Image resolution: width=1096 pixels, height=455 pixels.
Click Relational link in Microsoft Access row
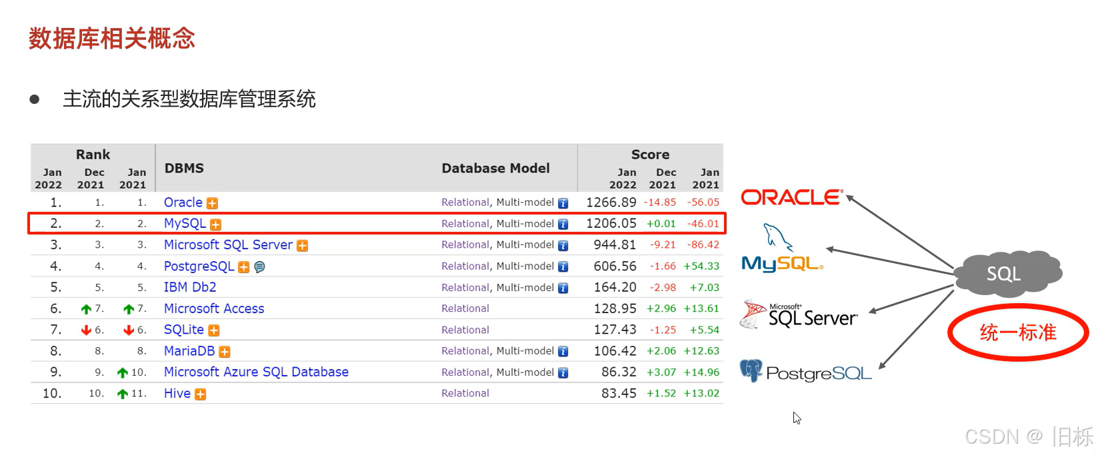click(x=465, y=308)
